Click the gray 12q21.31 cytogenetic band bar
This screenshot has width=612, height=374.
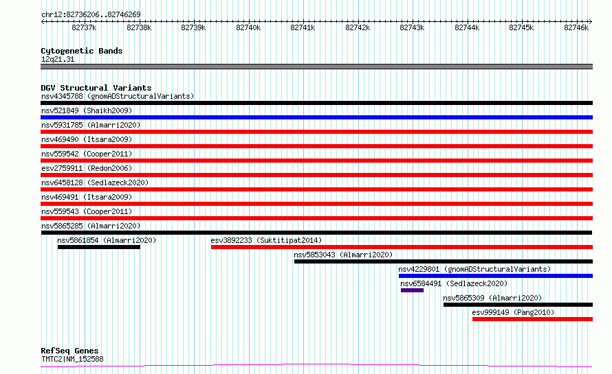point(316,67)
